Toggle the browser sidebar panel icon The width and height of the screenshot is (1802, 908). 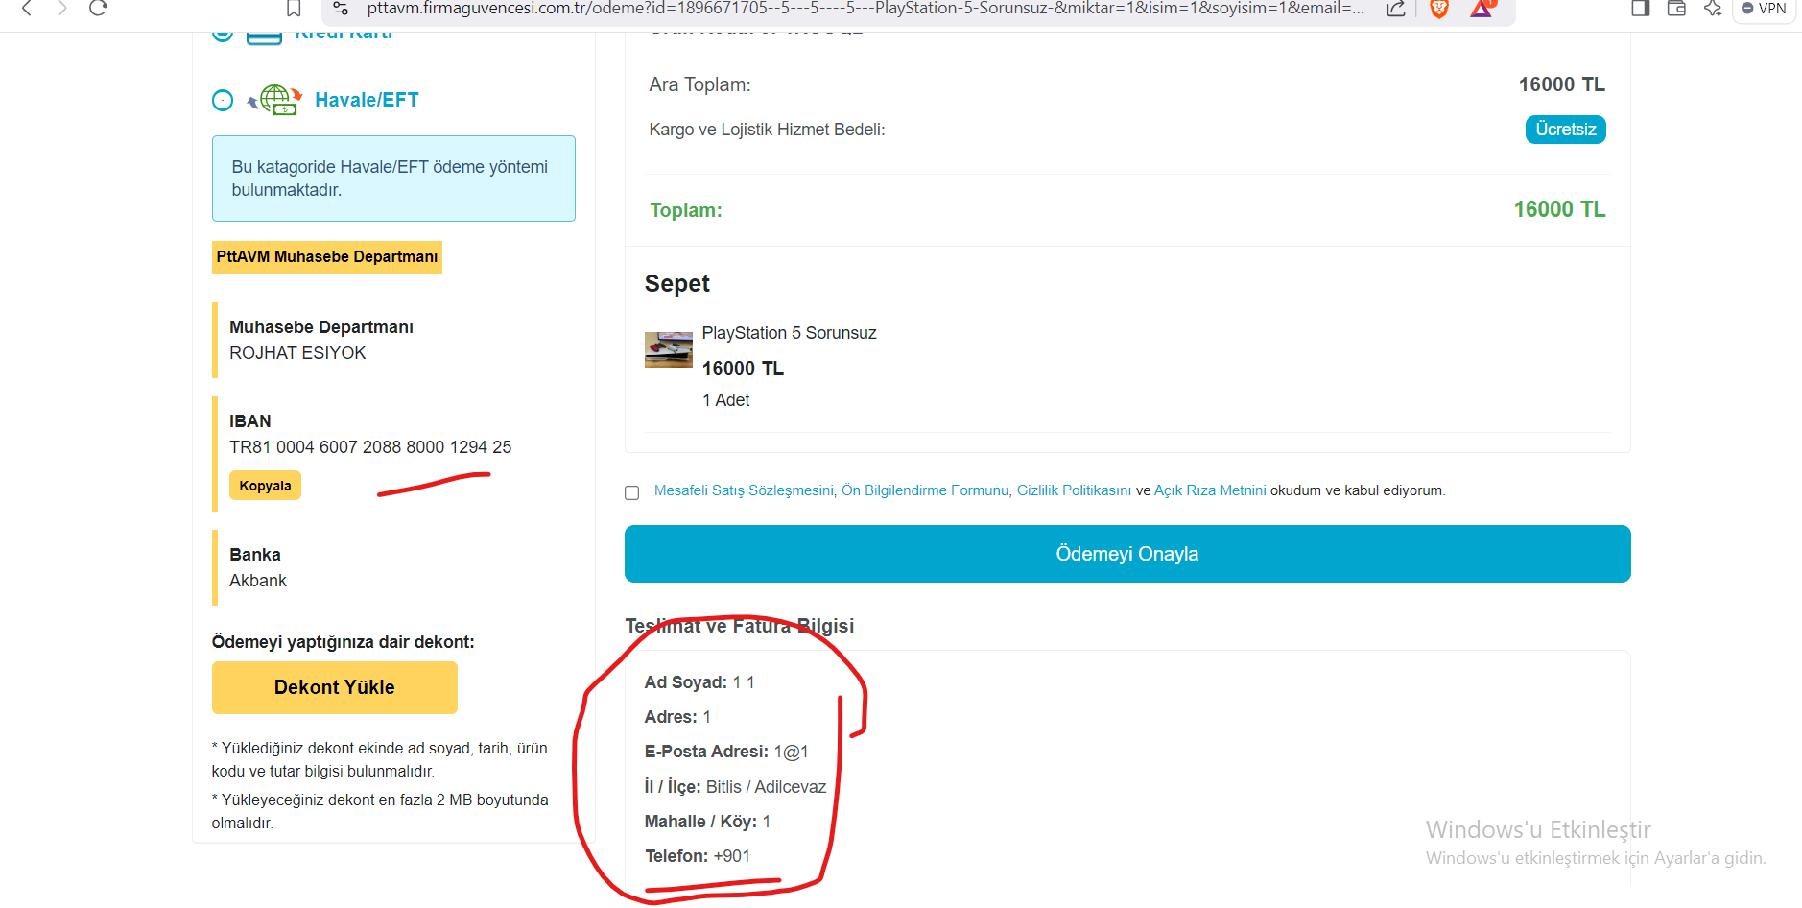click(1641, 9)
